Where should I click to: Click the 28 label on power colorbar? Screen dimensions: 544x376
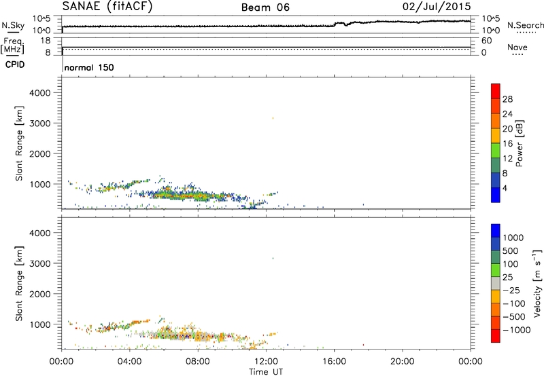point(507,99)
